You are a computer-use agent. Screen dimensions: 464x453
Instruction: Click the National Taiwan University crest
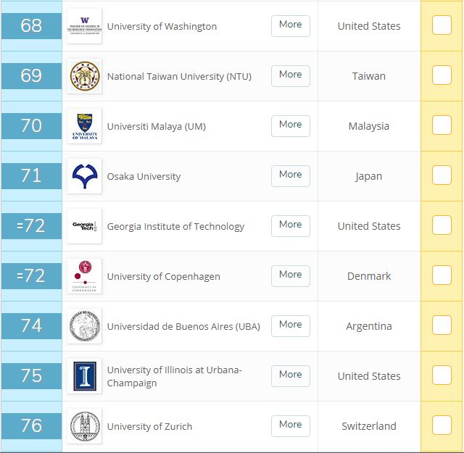[84, 76]
